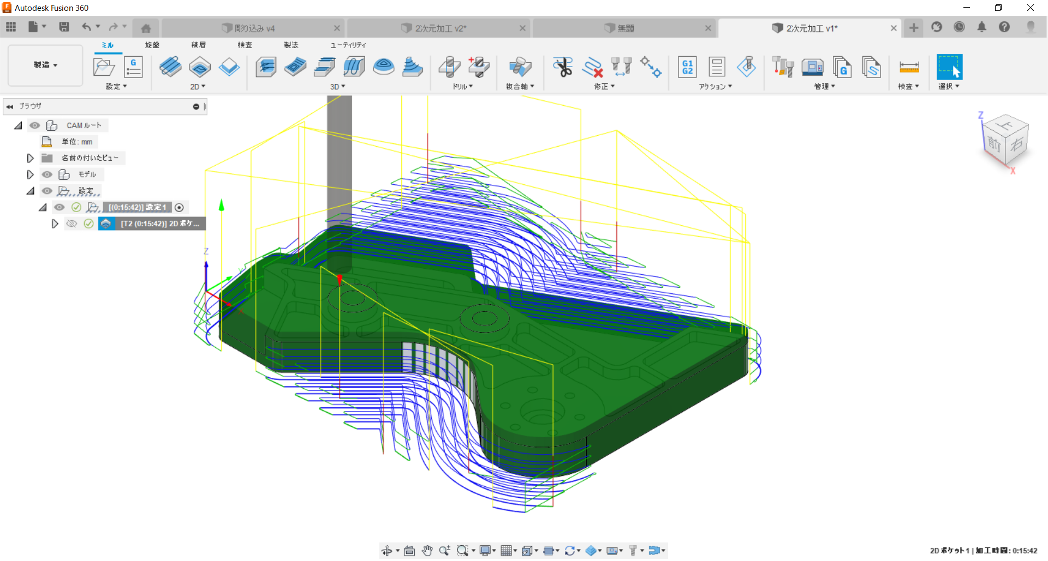Image resolution: width=1048 pixels, height=561 pixels.
Task: Select the 2D Adaptive Clearing tool
Action: coord(170,67)
